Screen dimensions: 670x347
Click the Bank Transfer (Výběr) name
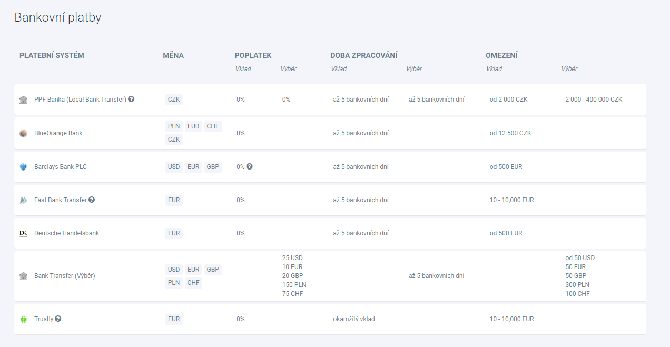click(x=65, y=276)
